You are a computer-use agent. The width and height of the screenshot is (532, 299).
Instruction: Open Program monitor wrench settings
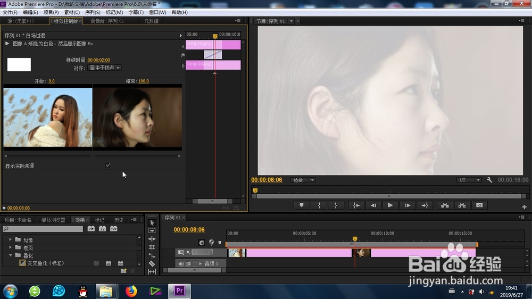tap(489, 180)
